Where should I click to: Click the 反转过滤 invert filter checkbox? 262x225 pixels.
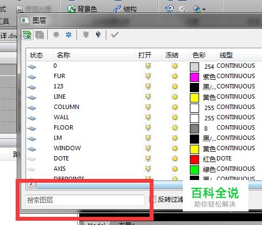[154, 200]
